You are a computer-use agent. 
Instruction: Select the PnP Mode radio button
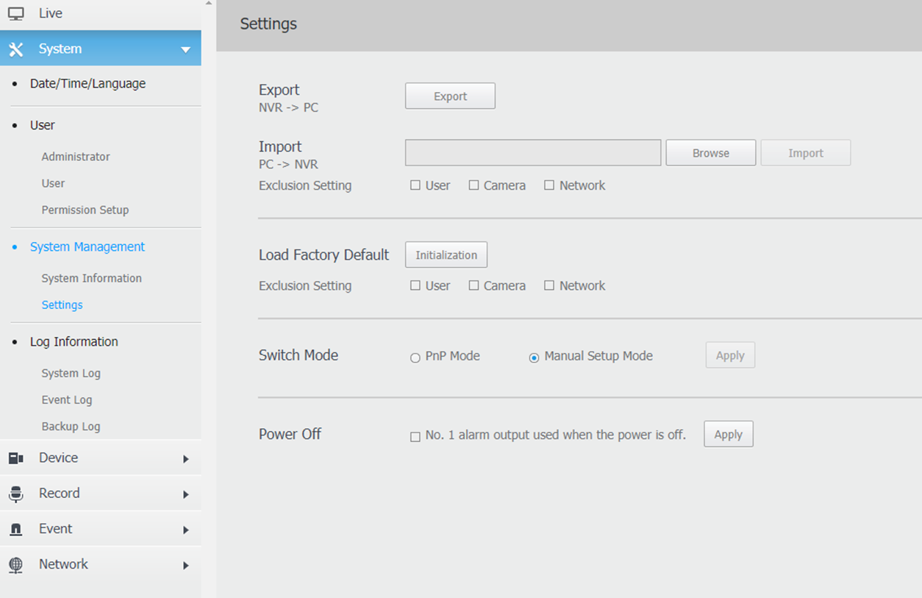point(415,358)
